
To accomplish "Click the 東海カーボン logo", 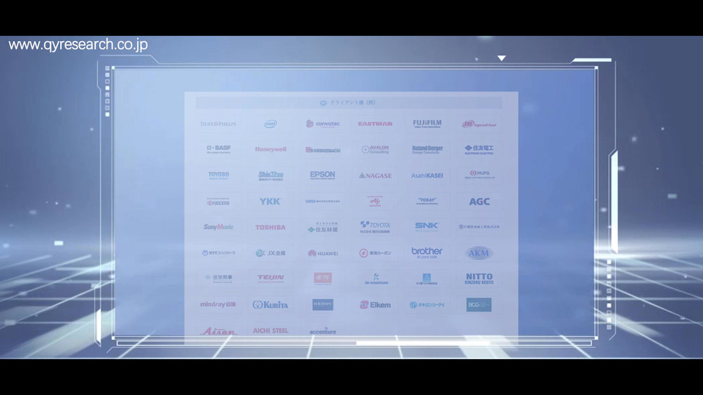I will pyautogui.click(x=375, y=253).
